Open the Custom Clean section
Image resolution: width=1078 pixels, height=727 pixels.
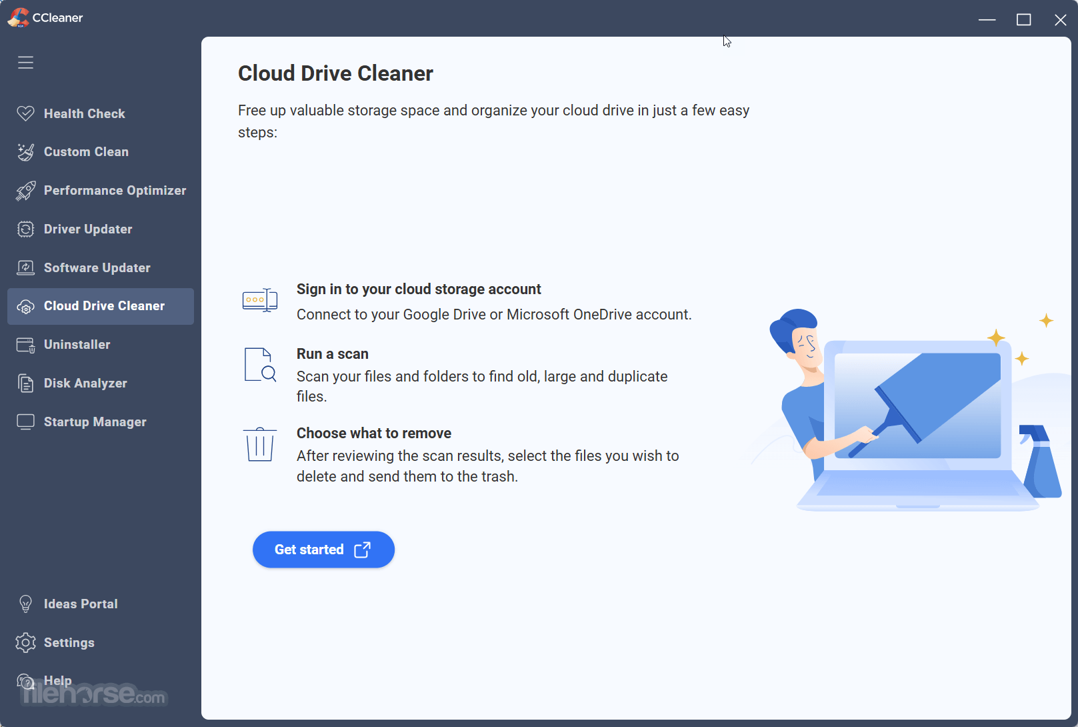(x=101, y=152)
